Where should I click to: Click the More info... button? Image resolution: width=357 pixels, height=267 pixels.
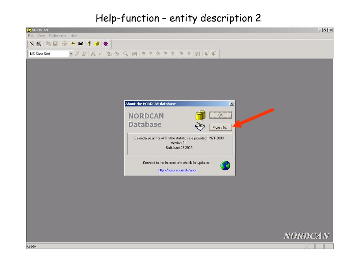point(220,127)
